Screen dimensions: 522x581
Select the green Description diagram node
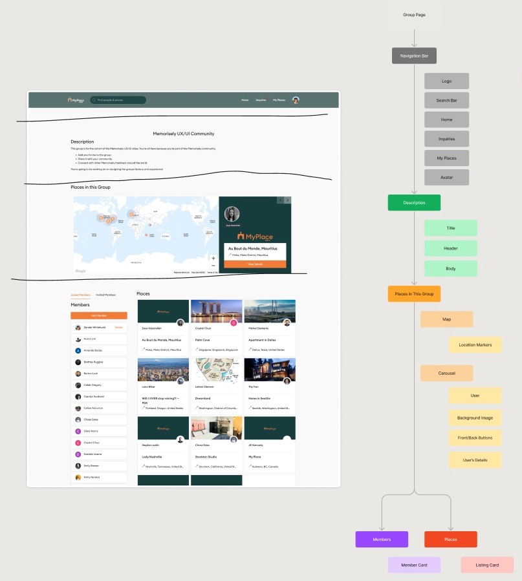tap(414, 203)
